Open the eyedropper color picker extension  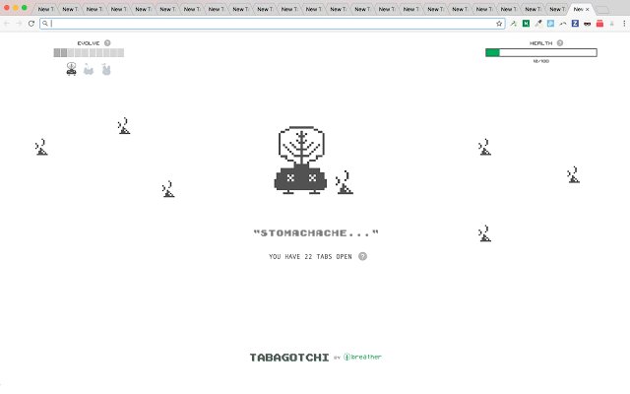pos(538,24)
